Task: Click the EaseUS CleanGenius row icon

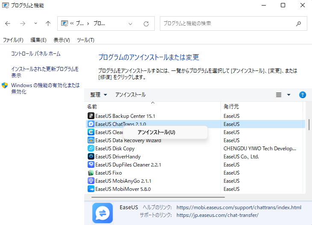Action: tap(91, 132)
